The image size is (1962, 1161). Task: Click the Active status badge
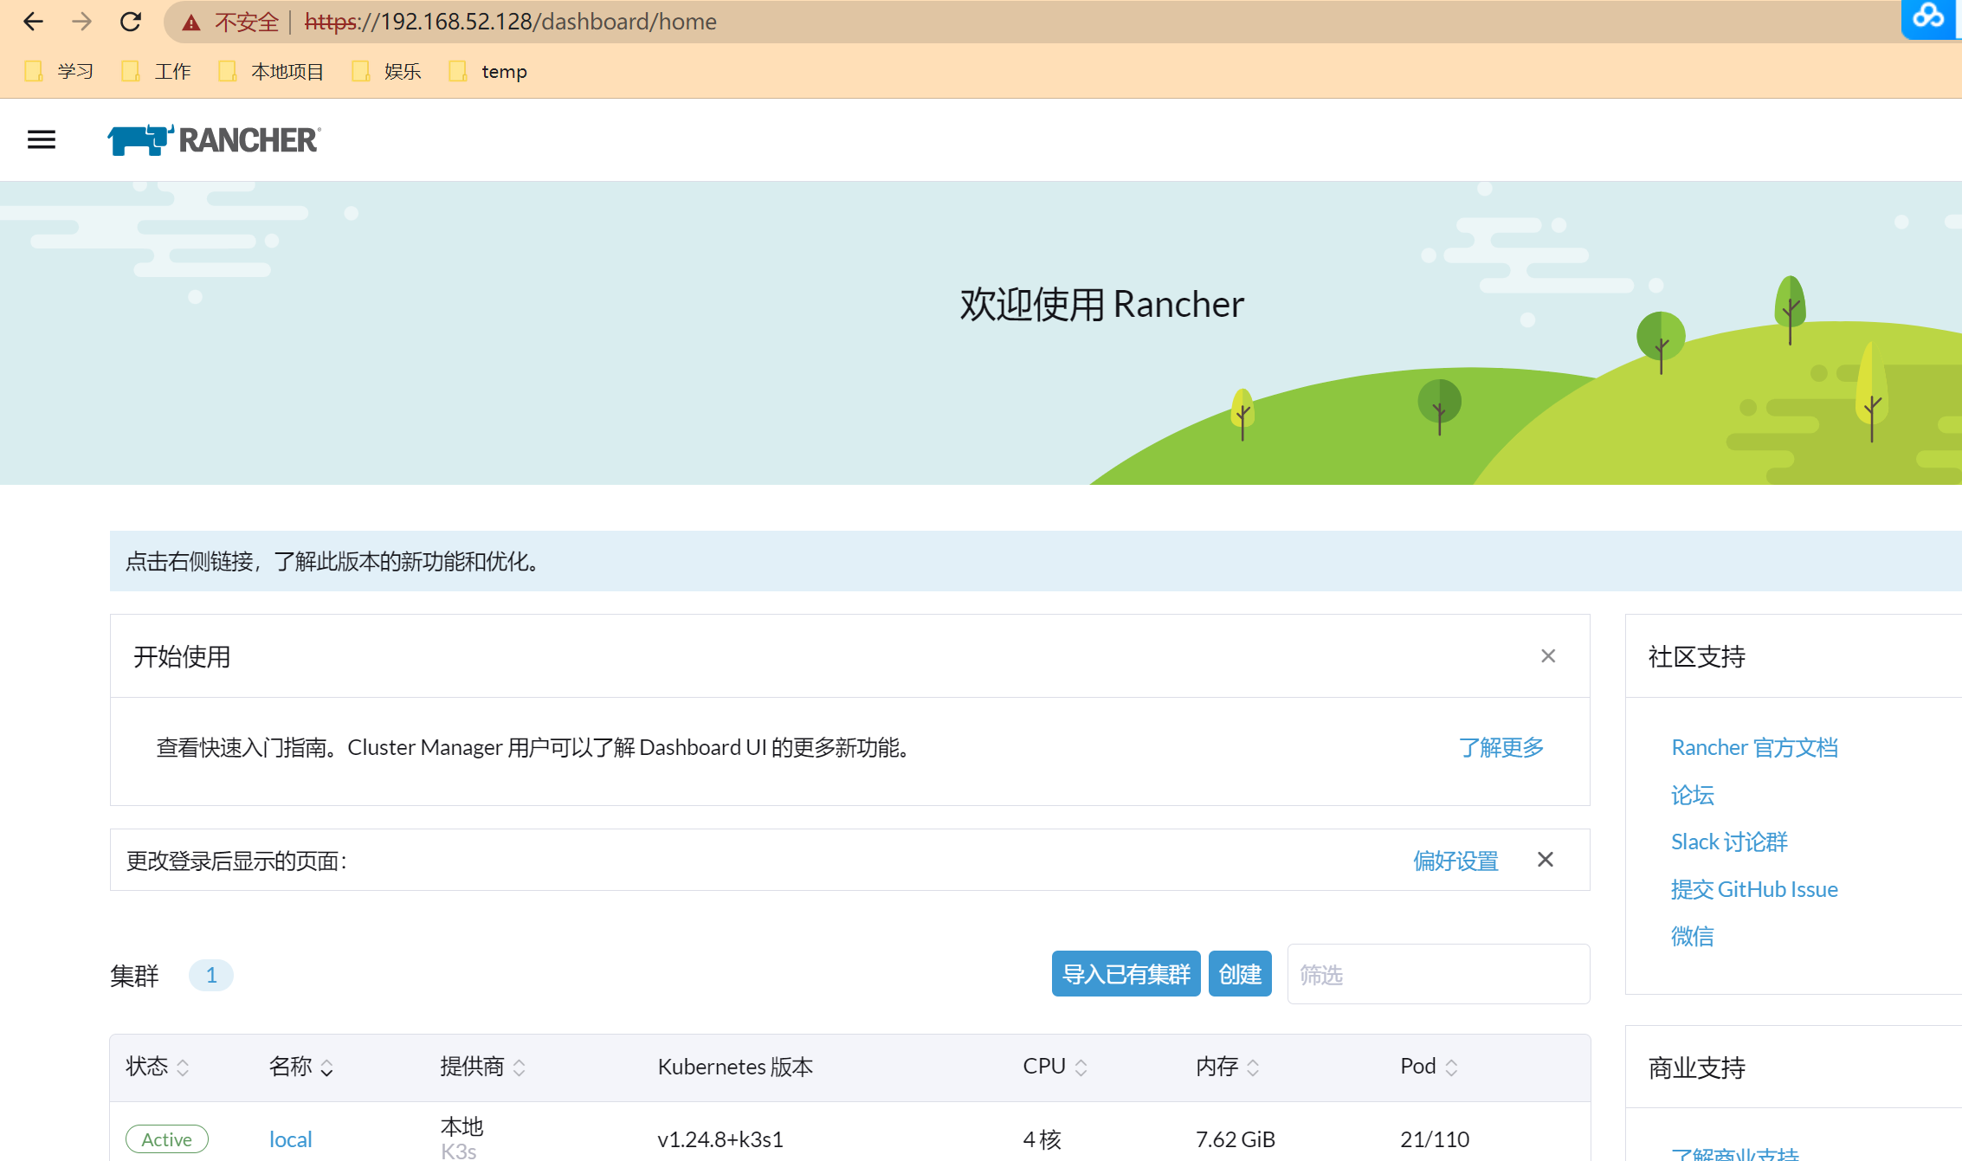coord(167,1139)
